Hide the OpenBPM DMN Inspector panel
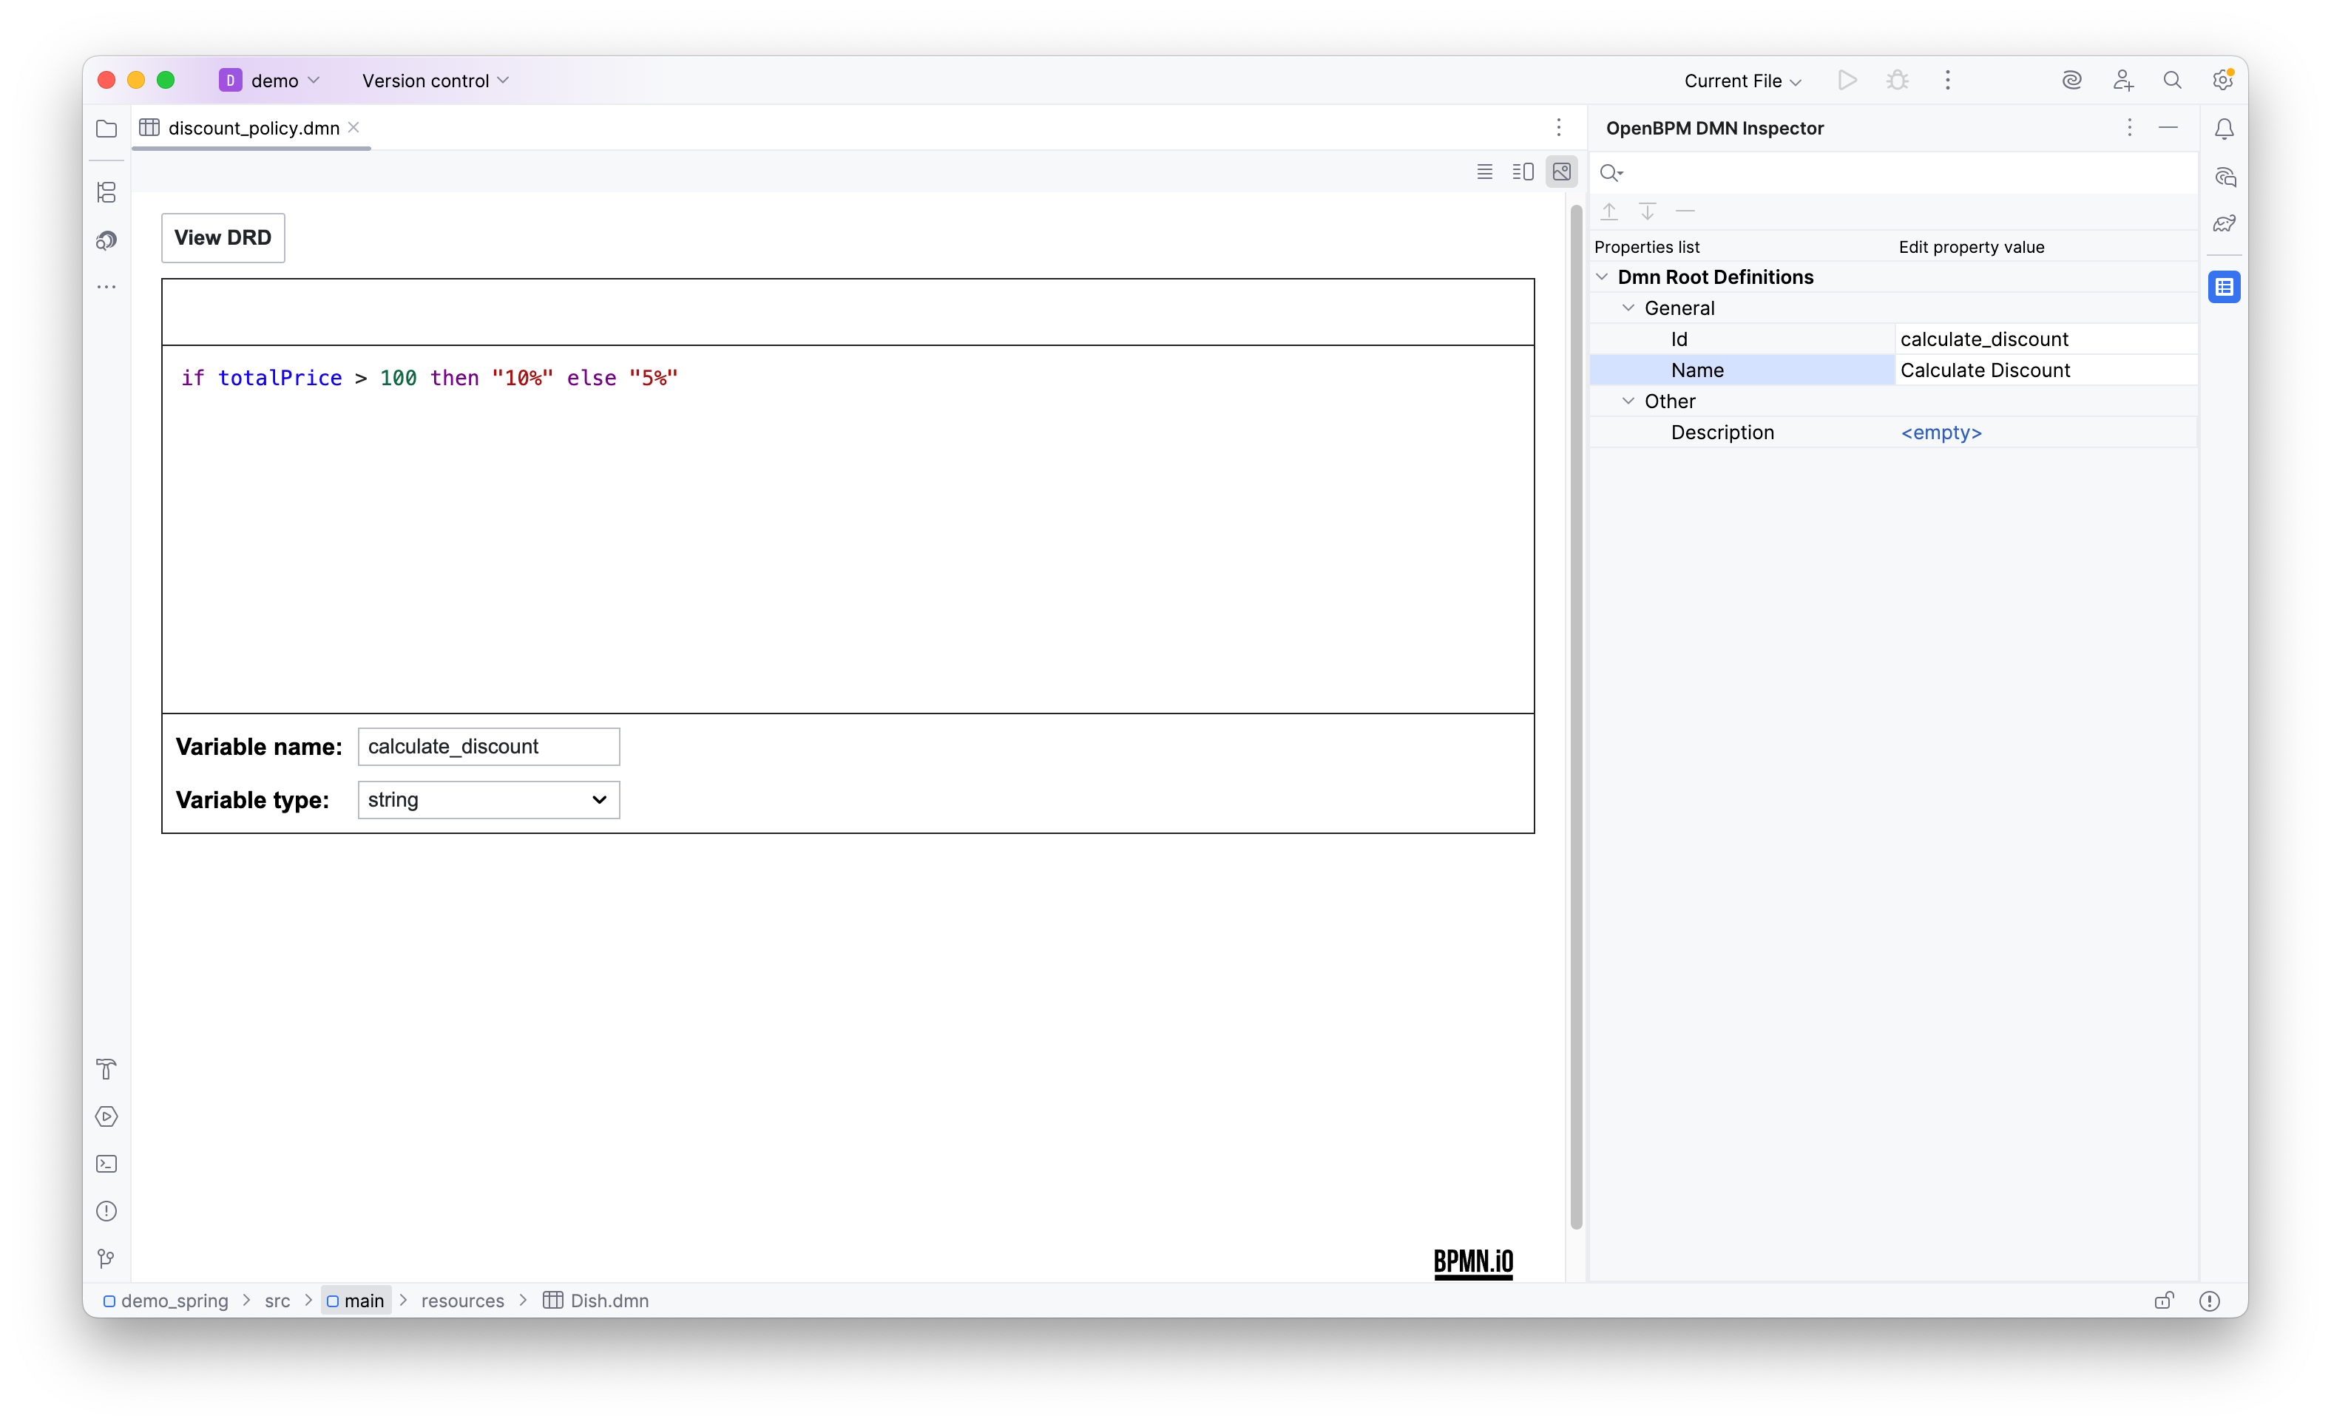2331x1427 pixels. 2168,128
